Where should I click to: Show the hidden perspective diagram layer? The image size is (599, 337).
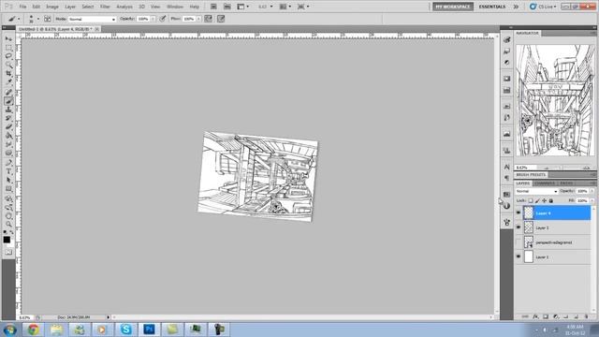click(x=519, y=242)
